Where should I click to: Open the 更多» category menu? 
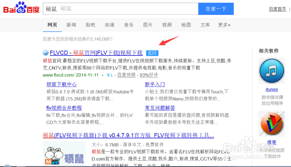pos(224,25)
